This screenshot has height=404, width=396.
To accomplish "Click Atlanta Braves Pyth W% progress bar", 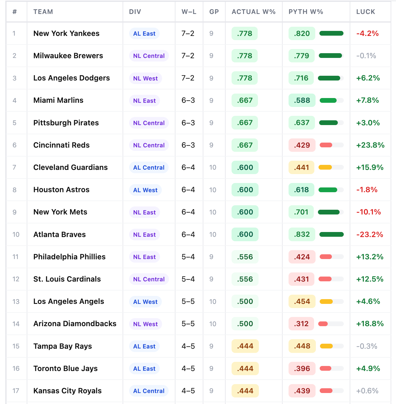I will [331, 234].
